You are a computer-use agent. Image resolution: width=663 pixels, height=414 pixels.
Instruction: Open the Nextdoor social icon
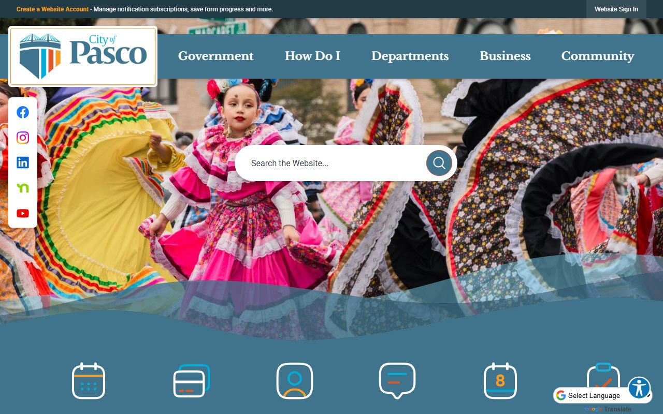(x=23, y=188)
